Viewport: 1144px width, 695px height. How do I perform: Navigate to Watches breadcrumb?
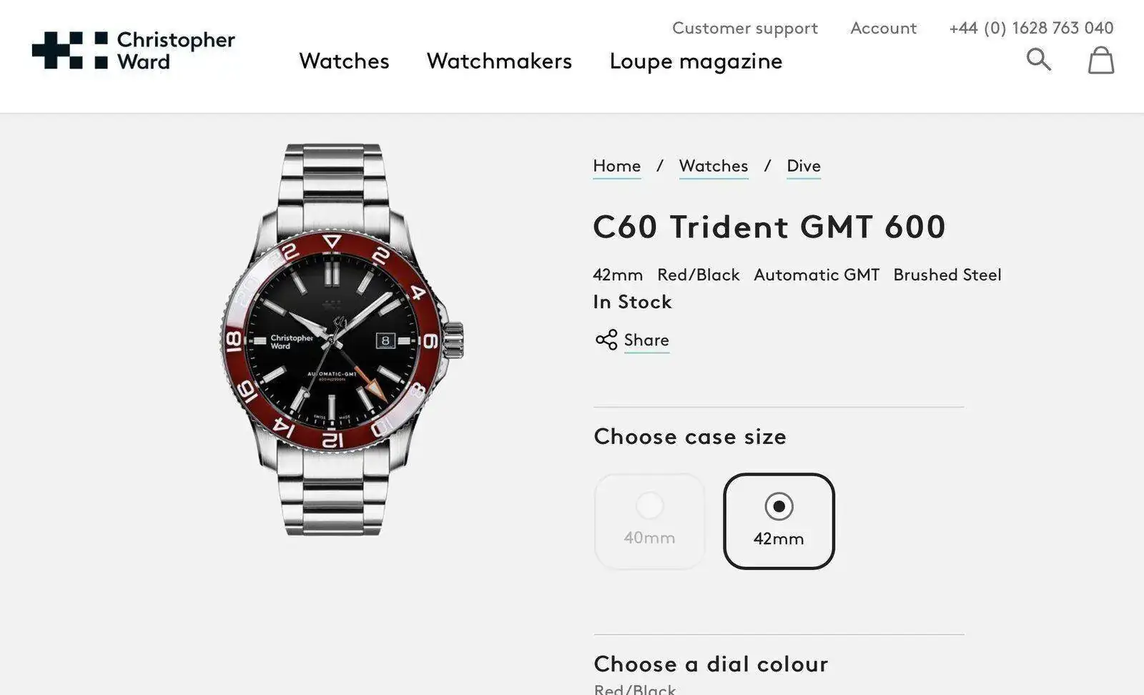click(714, 166)
